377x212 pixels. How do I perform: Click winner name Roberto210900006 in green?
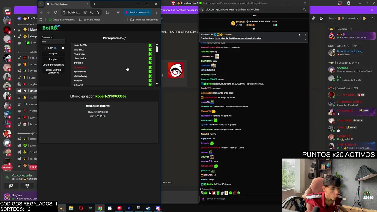click(111, 96)
